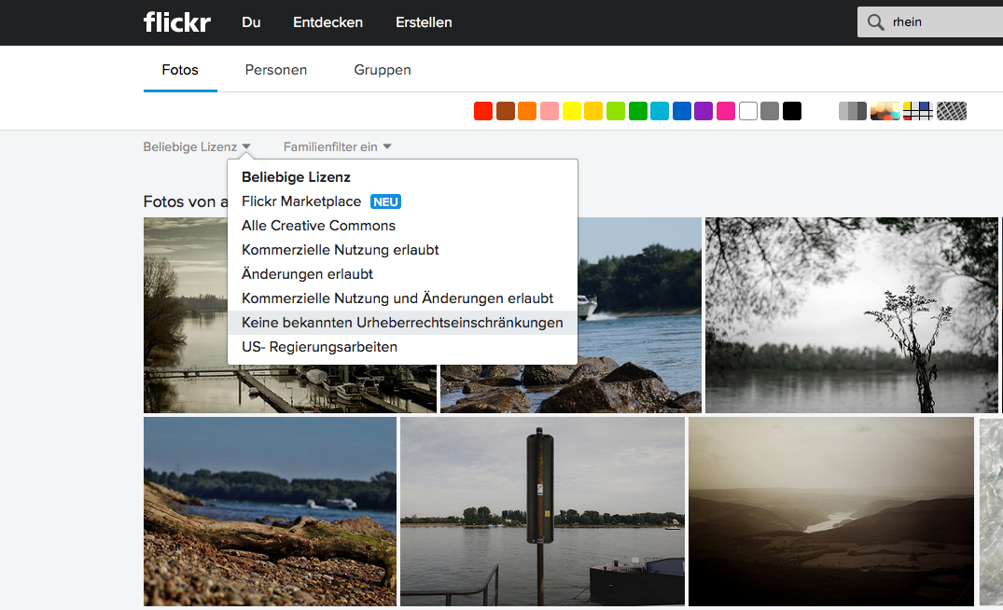The height and width of the screenshot is (610, 1003).
Task: Filter photos by white color swatch
Action: [x=747, y=111]
